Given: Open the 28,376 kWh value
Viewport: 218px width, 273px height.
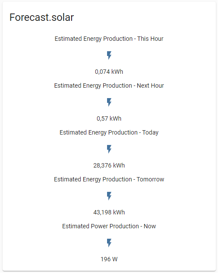Looking at the screenshot, I should click(x=109, y=165).
